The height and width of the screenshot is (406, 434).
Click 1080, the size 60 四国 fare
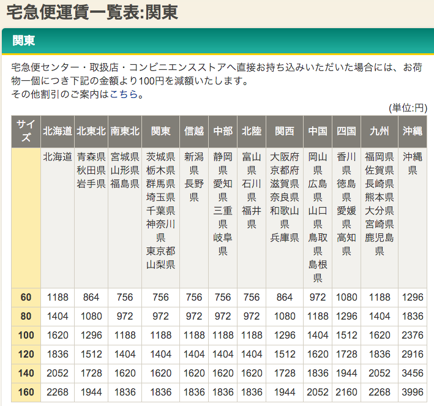tap(346, 297)
